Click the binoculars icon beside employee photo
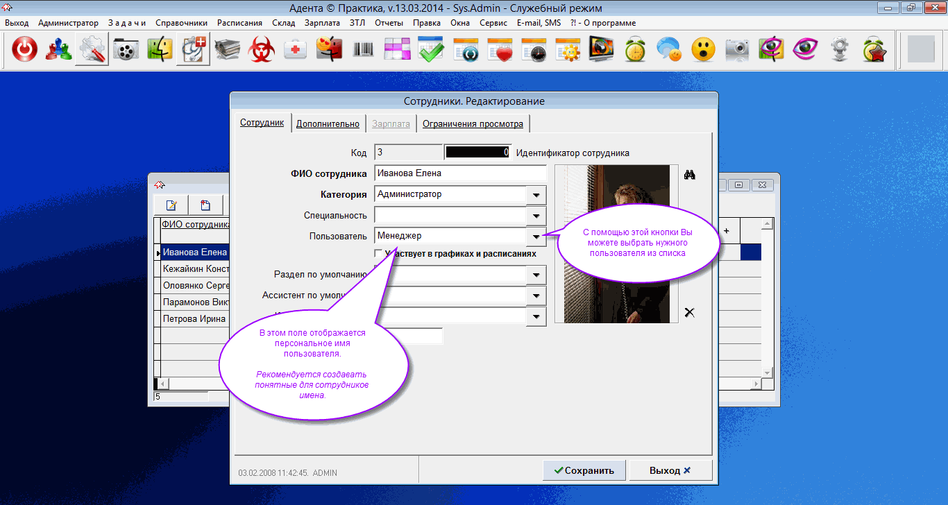The width and height of the screenshot is (948, 505). click(689, 175)
